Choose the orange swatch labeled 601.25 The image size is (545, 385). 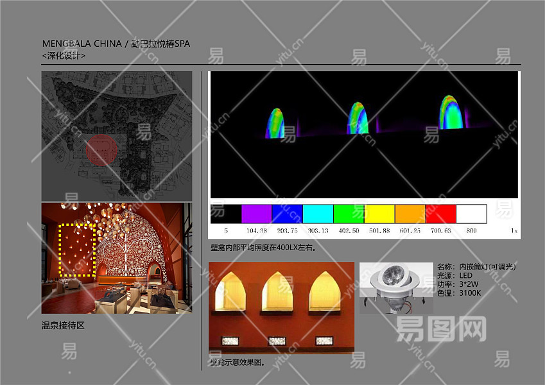410,214
